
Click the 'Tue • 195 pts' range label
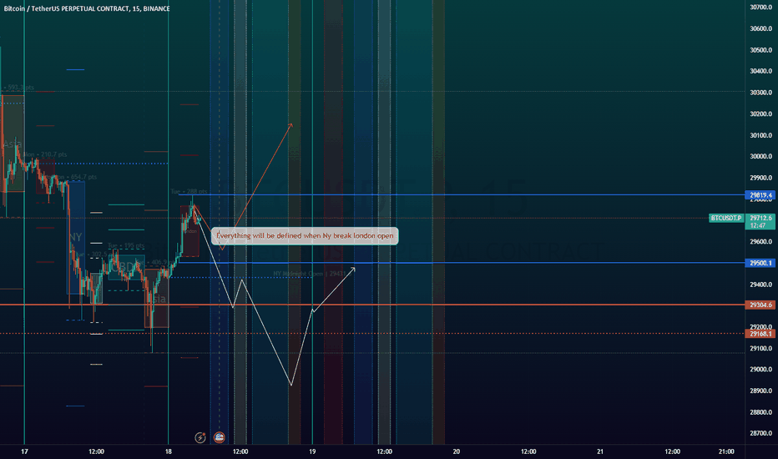(126, 245)
